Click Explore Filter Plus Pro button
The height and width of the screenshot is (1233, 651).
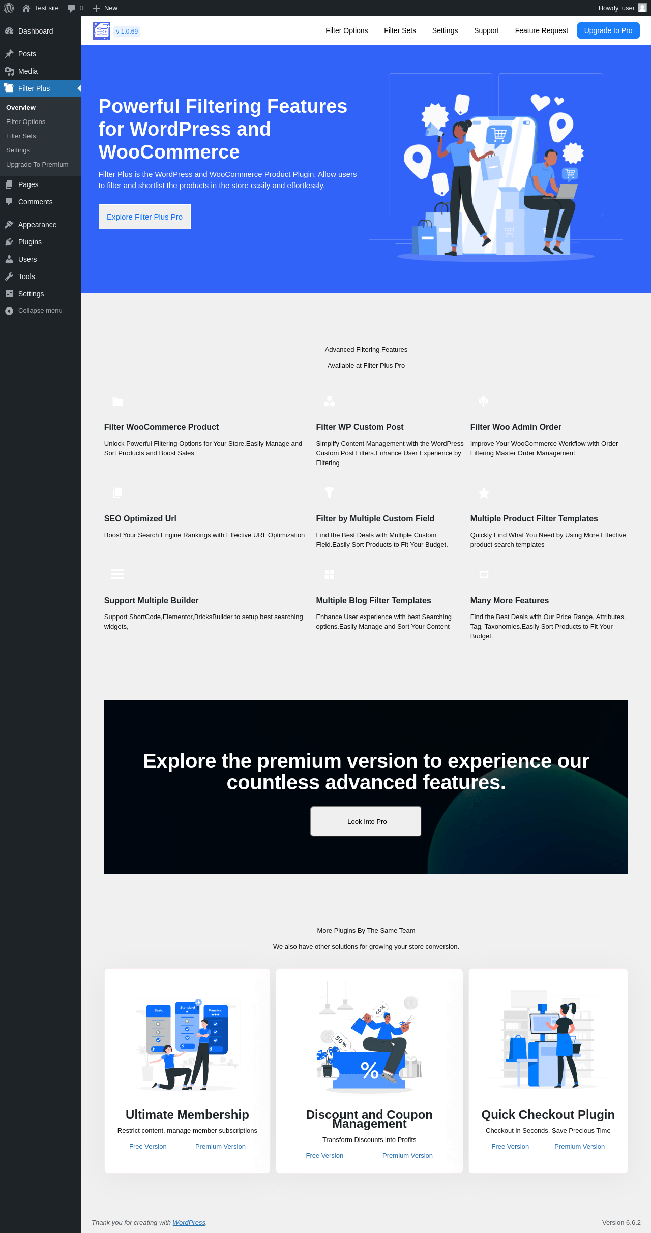pos(144,217)
